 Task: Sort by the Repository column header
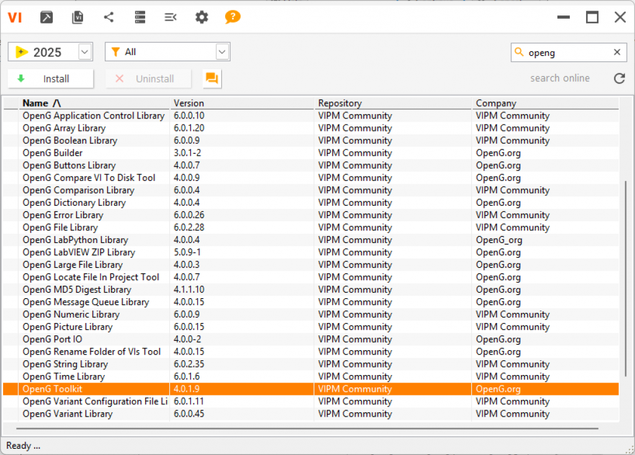[x=393, y=104]
